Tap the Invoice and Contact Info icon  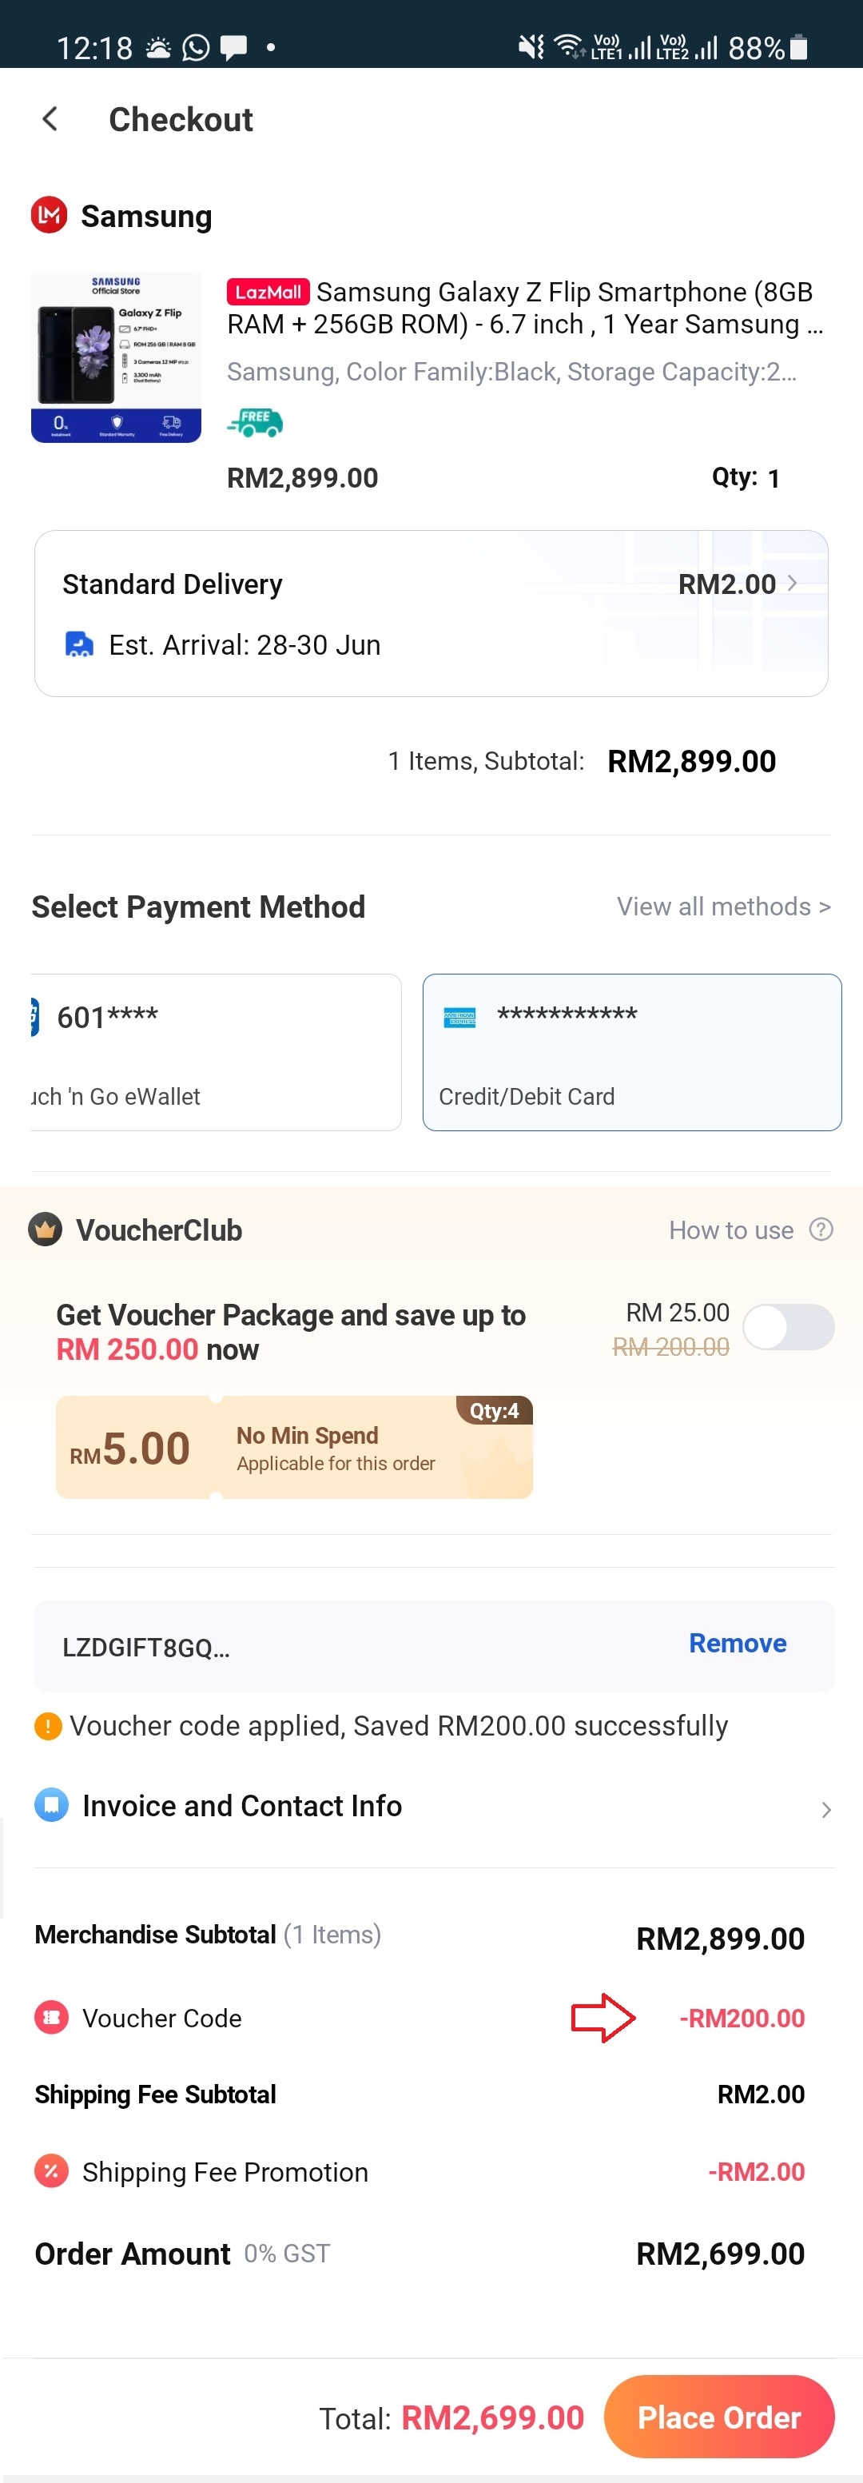52,1804
